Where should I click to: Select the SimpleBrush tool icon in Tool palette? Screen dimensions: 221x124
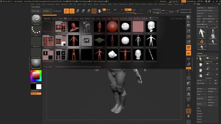coord(202,42)
